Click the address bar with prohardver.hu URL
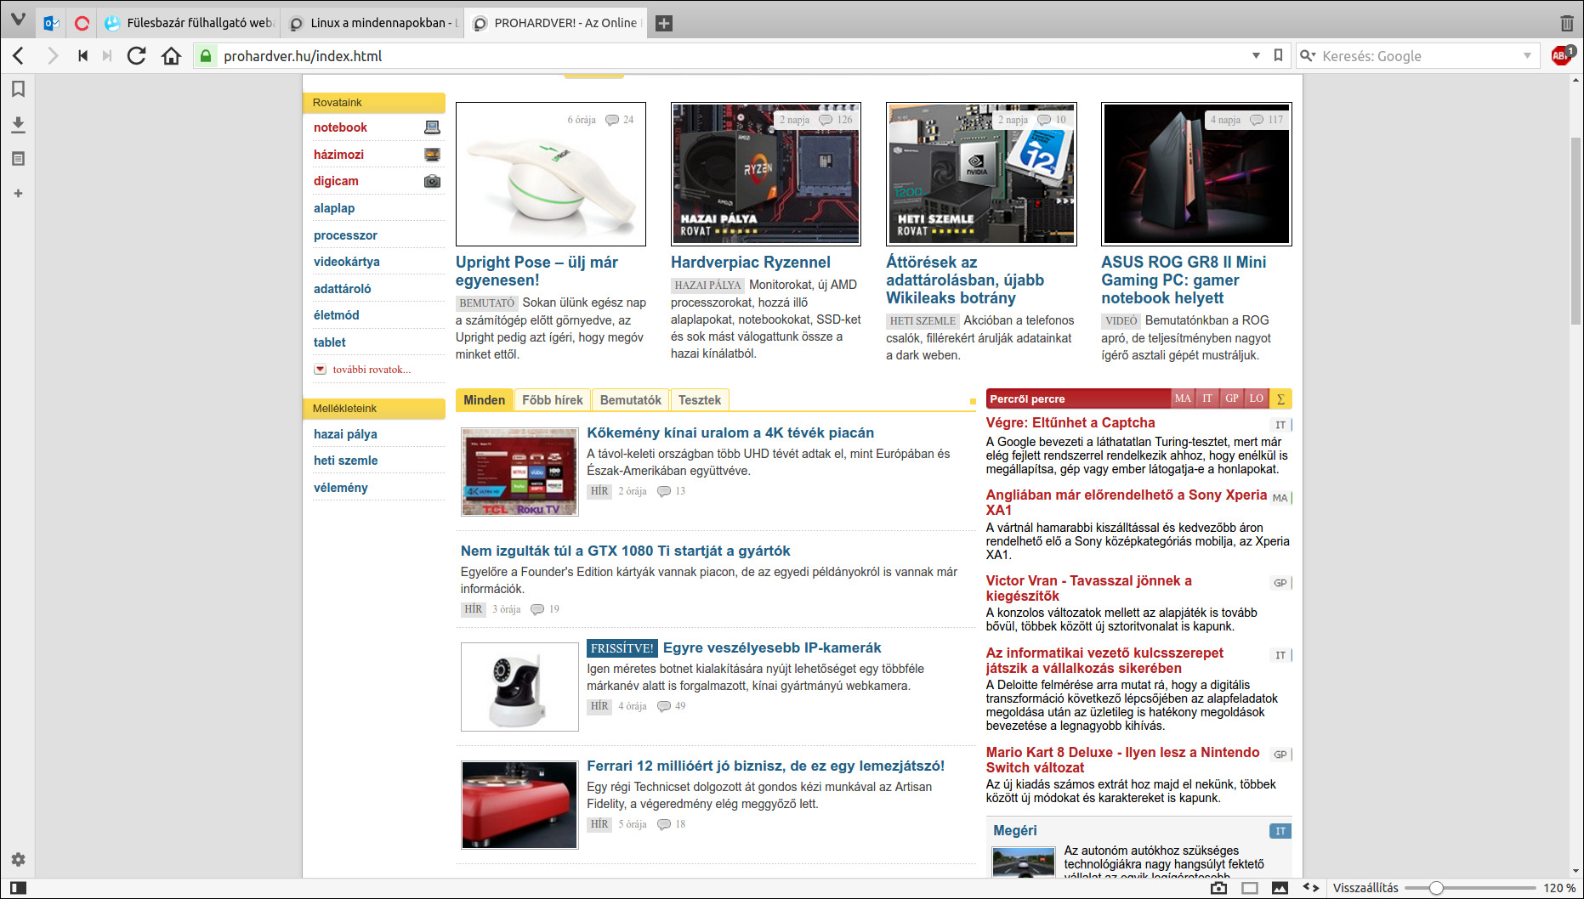This screenshot has width=1584, height=899. pos(731,56)
